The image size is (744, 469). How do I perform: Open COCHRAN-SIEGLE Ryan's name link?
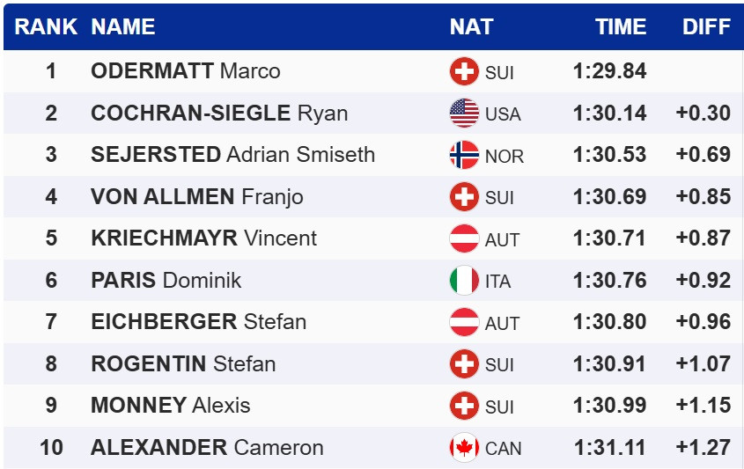tap(219, 114)
